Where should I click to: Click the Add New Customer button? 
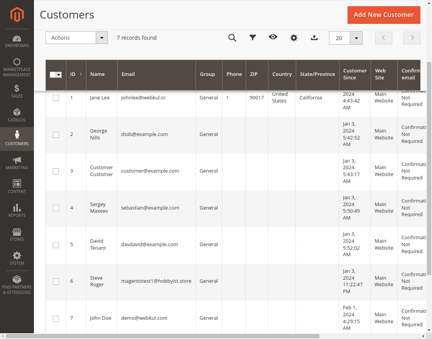[x=383, y=15]
